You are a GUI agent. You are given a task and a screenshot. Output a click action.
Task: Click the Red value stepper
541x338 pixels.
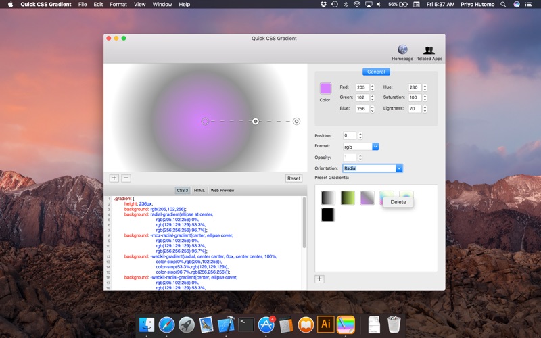click(x=372, y=88)
